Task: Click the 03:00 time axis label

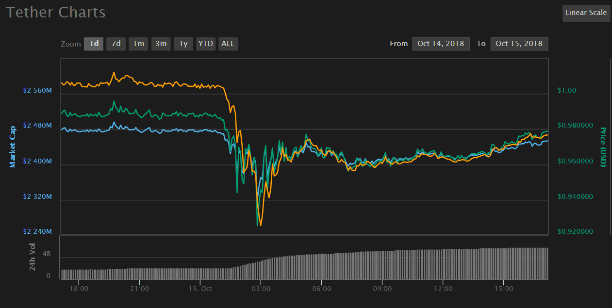Action: click(x=261, y=289)
